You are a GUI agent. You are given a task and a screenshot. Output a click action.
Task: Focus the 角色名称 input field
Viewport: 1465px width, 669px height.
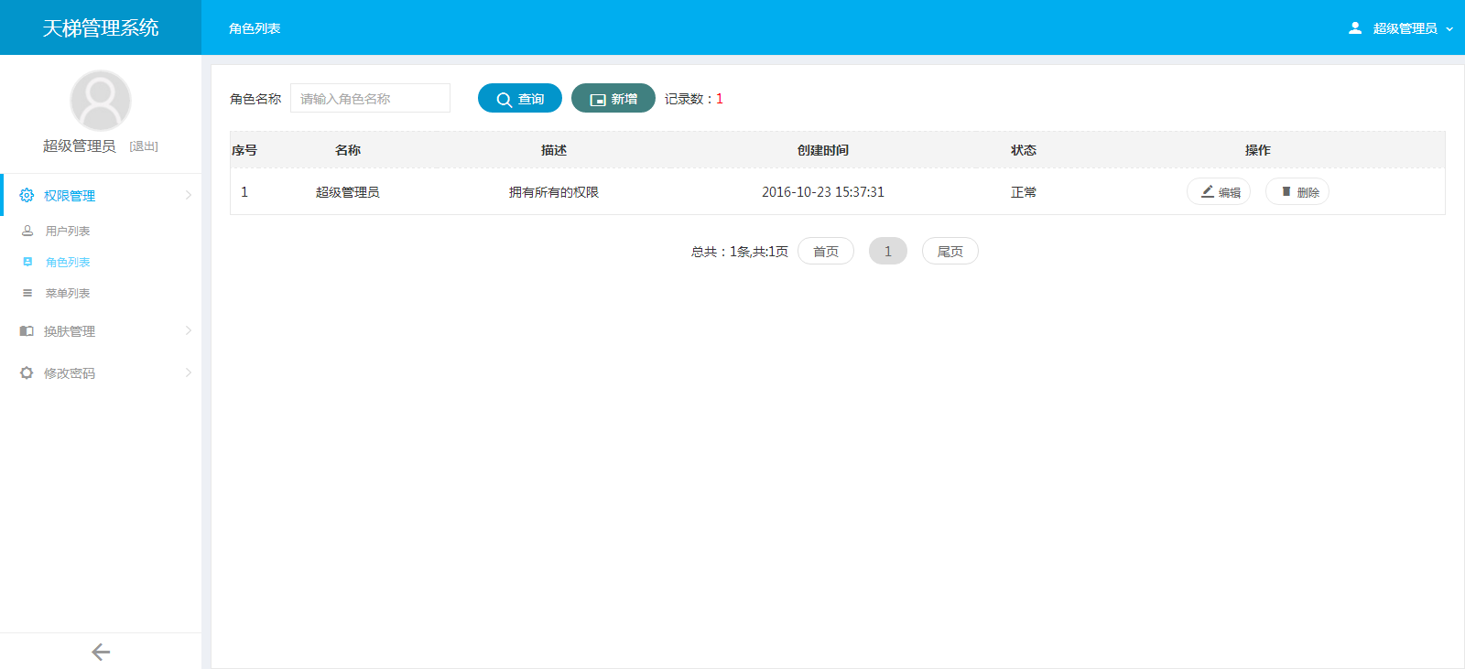[370, 98]
